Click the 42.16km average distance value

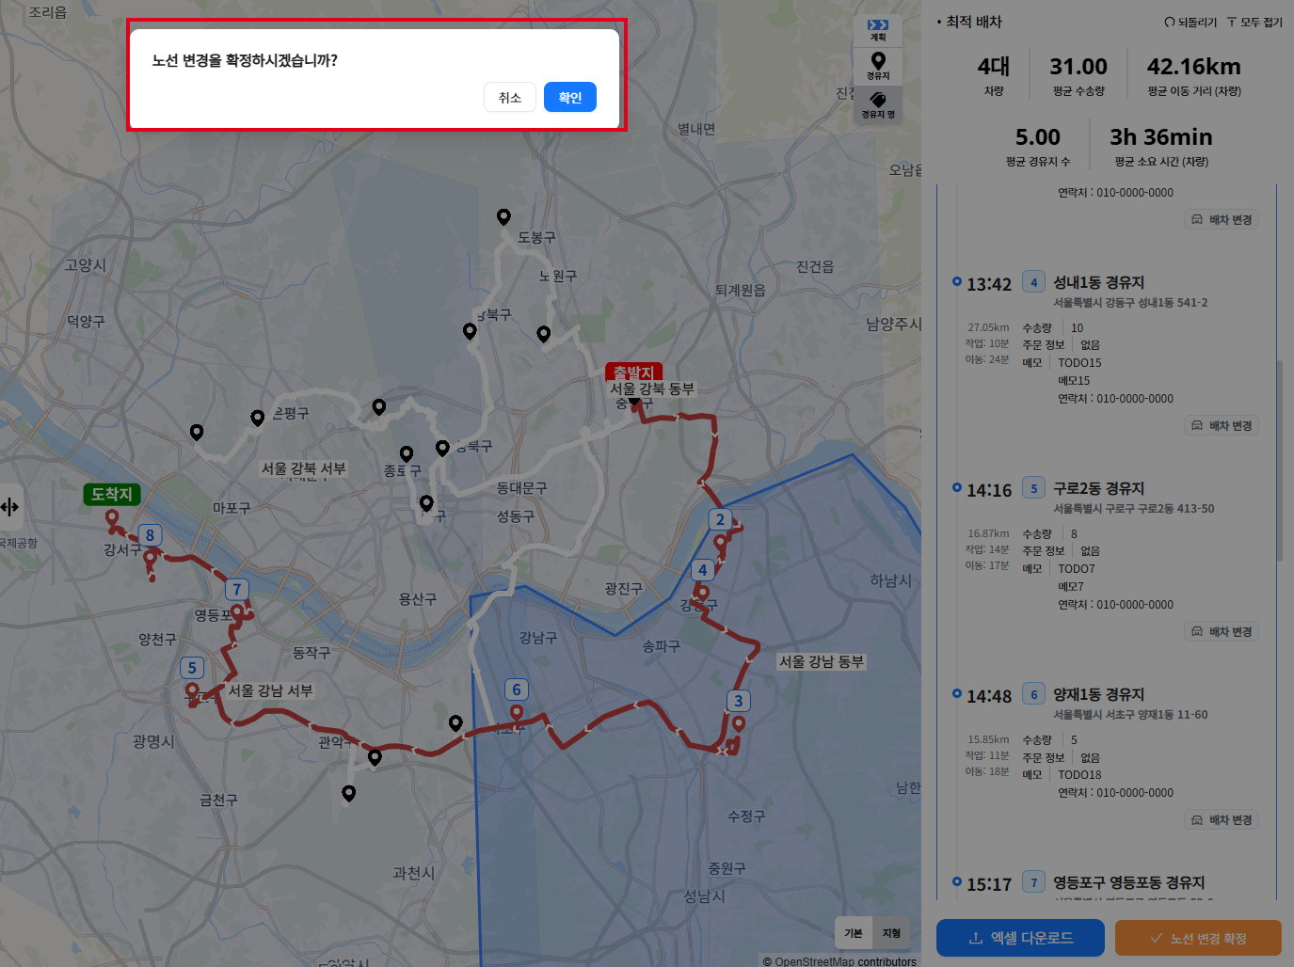point(1193,67)
